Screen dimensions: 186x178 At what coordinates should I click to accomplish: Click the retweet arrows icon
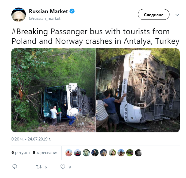pyautogui.click(x=39, y=167)
